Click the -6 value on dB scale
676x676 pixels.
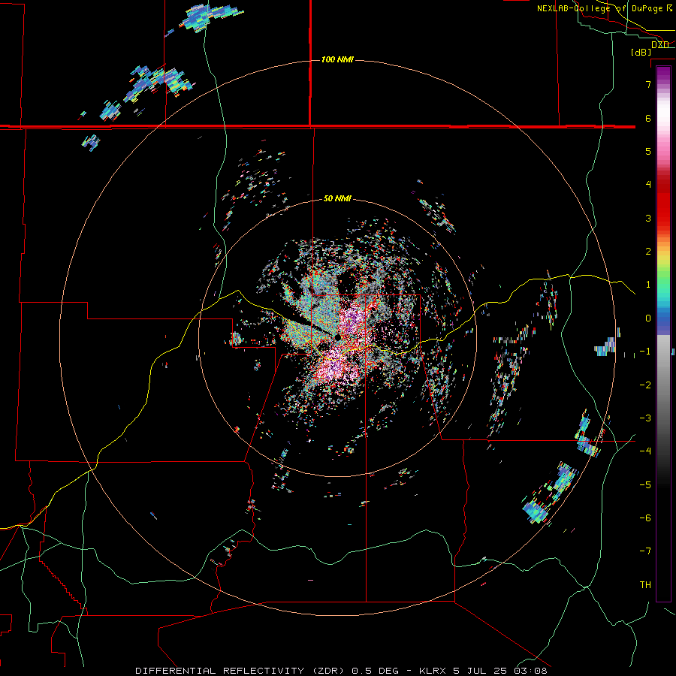point(645,518)
